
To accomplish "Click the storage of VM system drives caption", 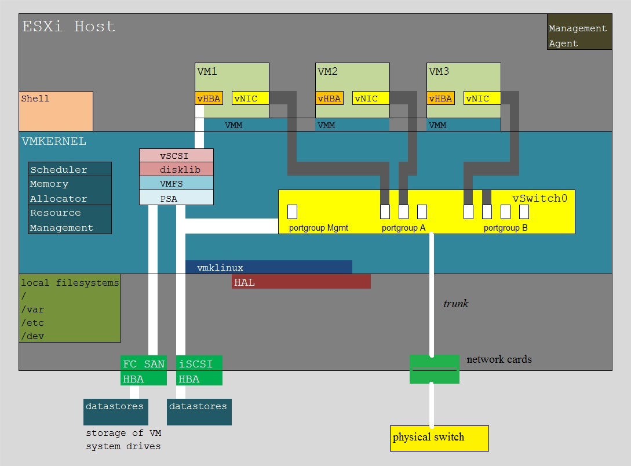I will [x=123, y=439].
